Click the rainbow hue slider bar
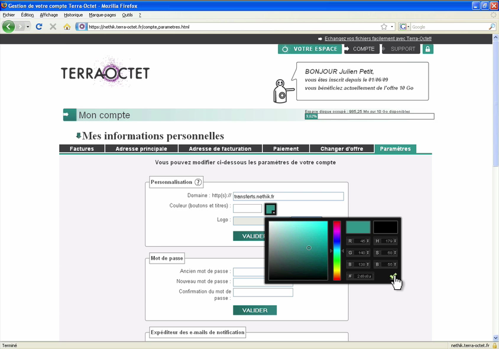The image size is (499, 349). pyautogui.click(x=336, y=251)
